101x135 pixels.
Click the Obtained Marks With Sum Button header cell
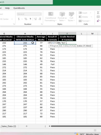[25, 38]
